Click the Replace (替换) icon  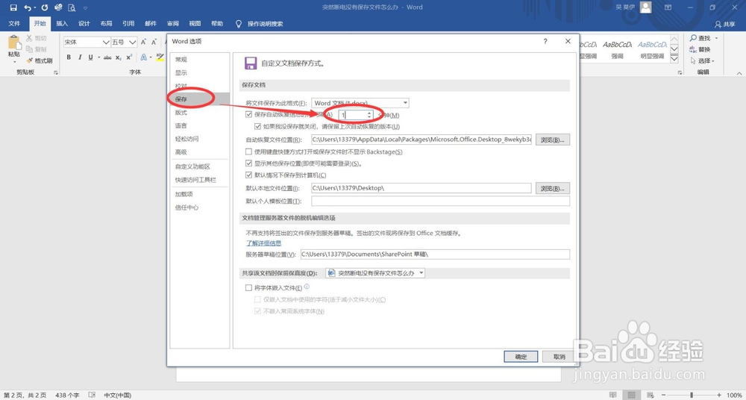click(x=693, y=49)
